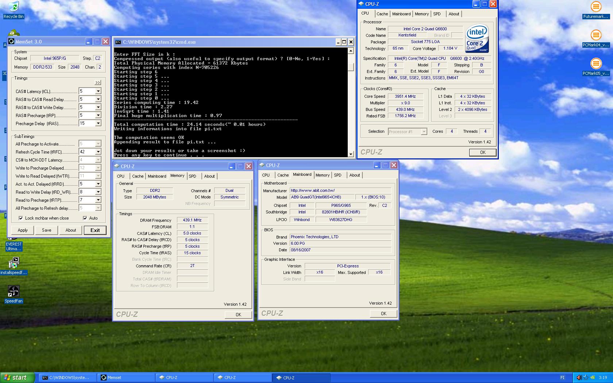Click the DDR2-533 memory field in MemSet
This screenshot has height=383, width=613.
[43, 67]
